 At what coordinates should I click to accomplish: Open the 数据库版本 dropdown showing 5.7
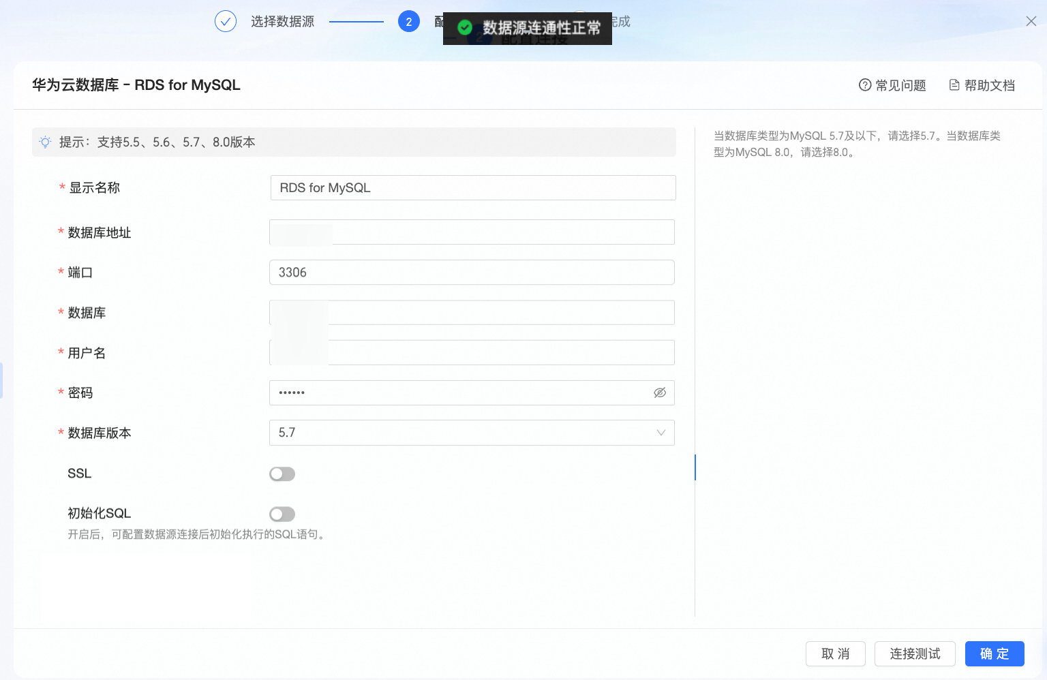coord(472,433)
